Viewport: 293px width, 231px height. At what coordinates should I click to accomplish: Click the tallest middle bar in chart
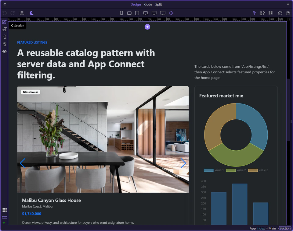[x=240, y=204]
